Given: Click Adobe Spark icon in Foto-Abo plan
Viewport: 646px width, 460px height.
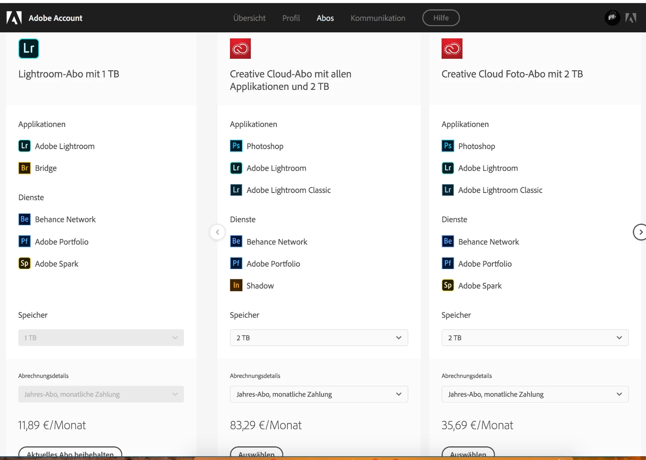Looking at the screenshot, I should point(448,285).
